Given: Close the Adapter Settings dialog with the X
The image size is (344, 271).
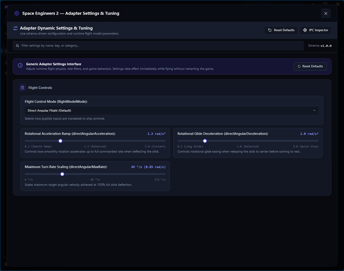Looking at the screenshot, I should [326, 13].
